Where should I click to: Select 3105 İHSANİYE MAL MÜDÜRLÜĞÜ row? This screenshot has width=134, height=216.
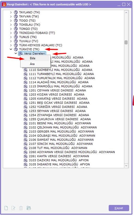click(59, 164)
